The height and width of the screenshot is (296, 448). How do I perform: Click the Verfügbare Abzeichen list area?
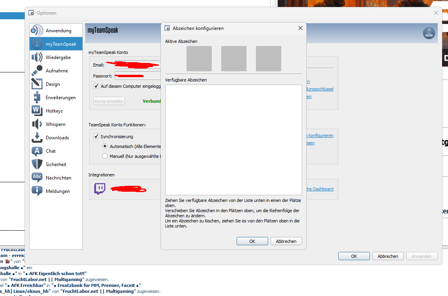point(233,140)
